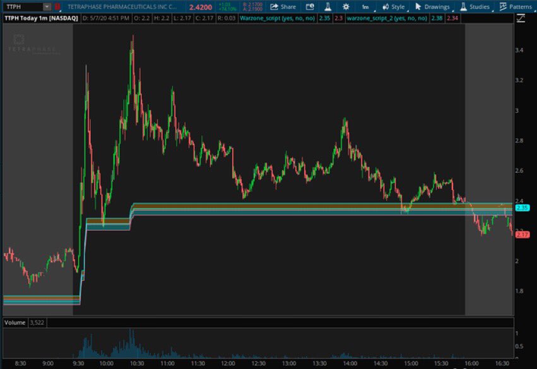This screenshot has height=369, width=537.
Task: Click the volume value 3,522
Action: tap(37, 322)
